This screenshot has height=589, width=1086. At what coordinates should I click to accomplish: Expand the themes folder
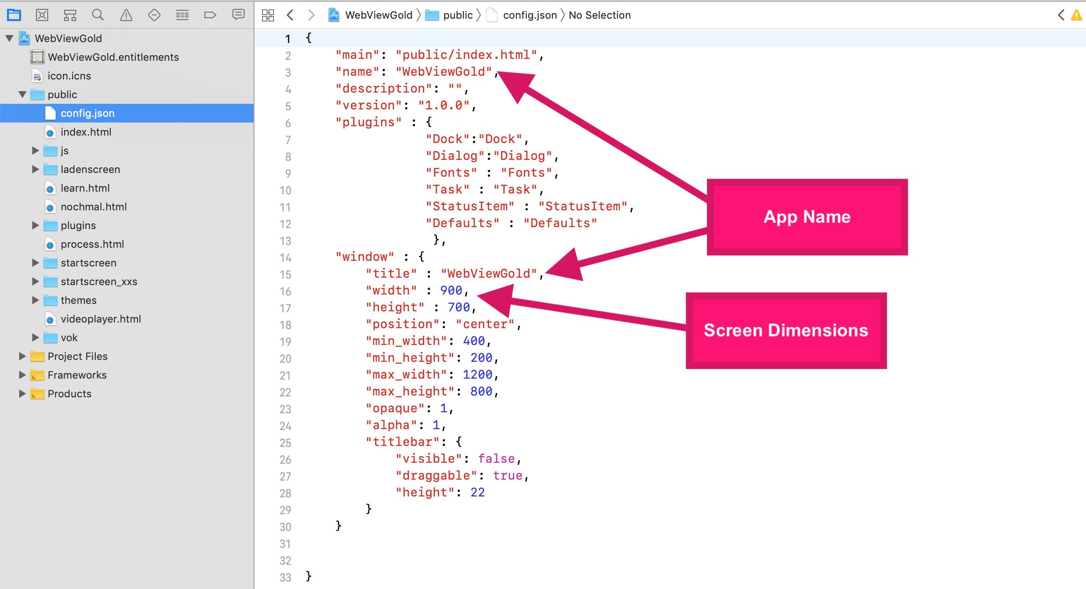35,300
